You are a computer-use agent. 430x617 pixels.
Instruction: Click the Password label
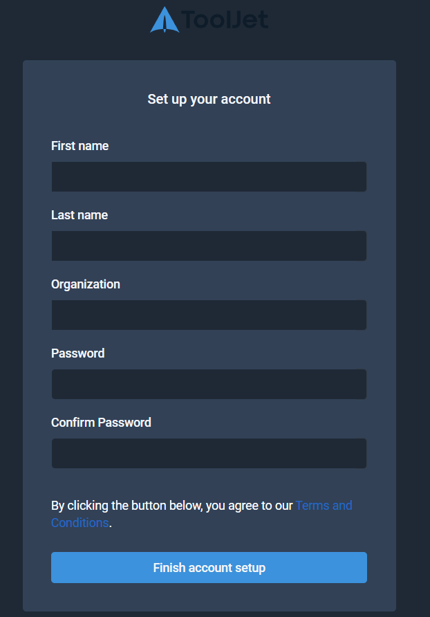coord(77,353)
